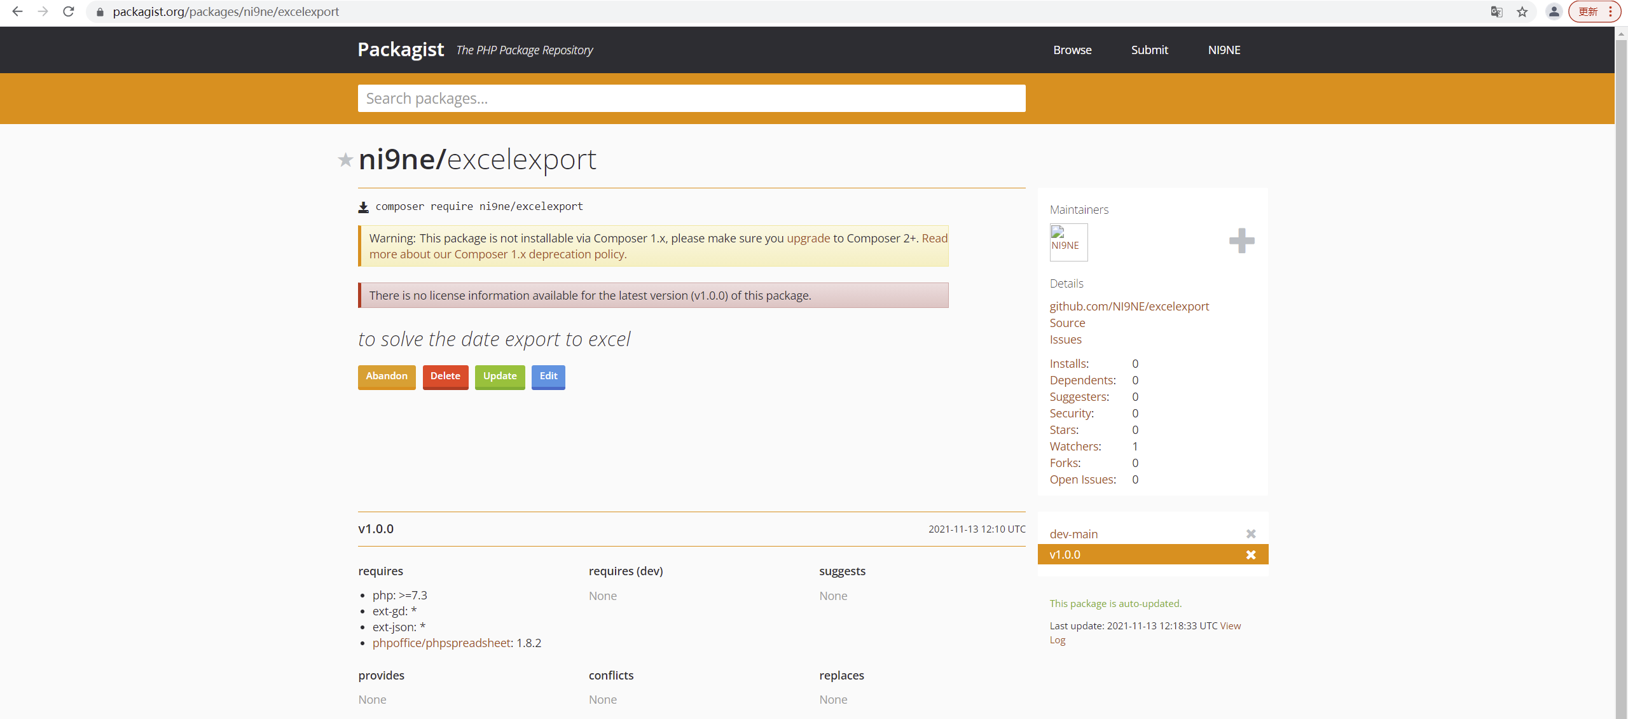Open the Google Translate page icon
This screenshot has height=719, width=1628.
coord(1496,11)
